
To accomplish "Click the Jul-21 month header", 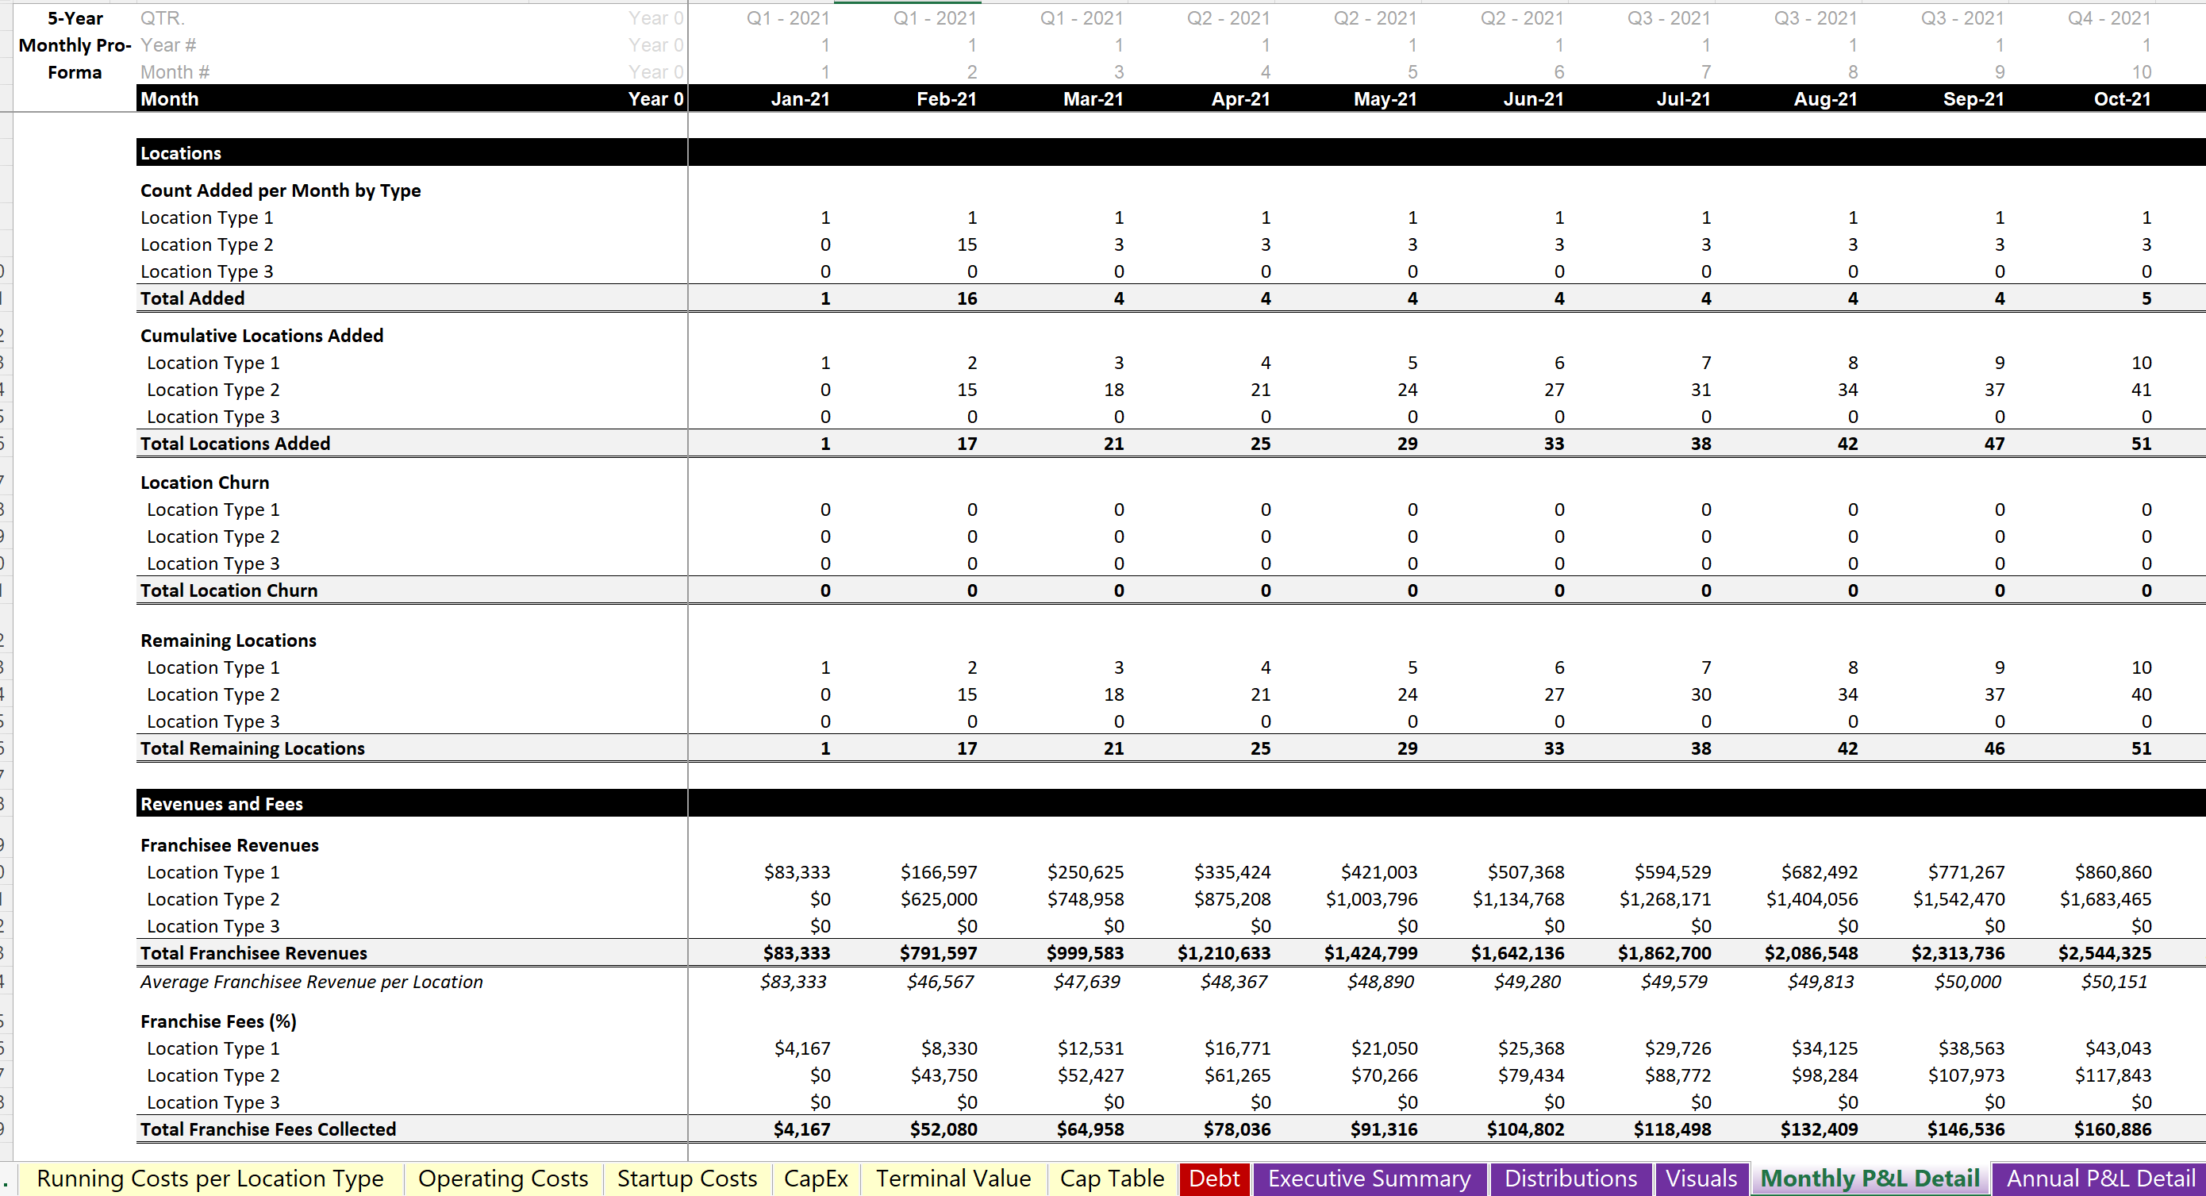I will [x=1683, y=98].
